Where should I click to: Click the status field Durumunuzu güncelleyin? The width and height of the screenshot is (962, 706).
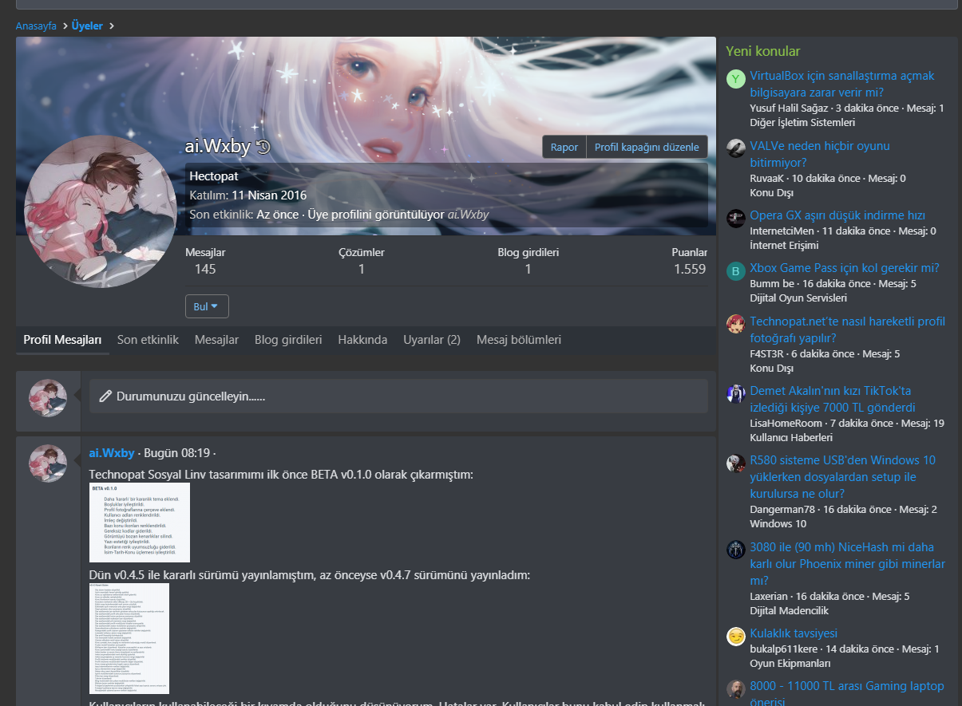(398, 396)
